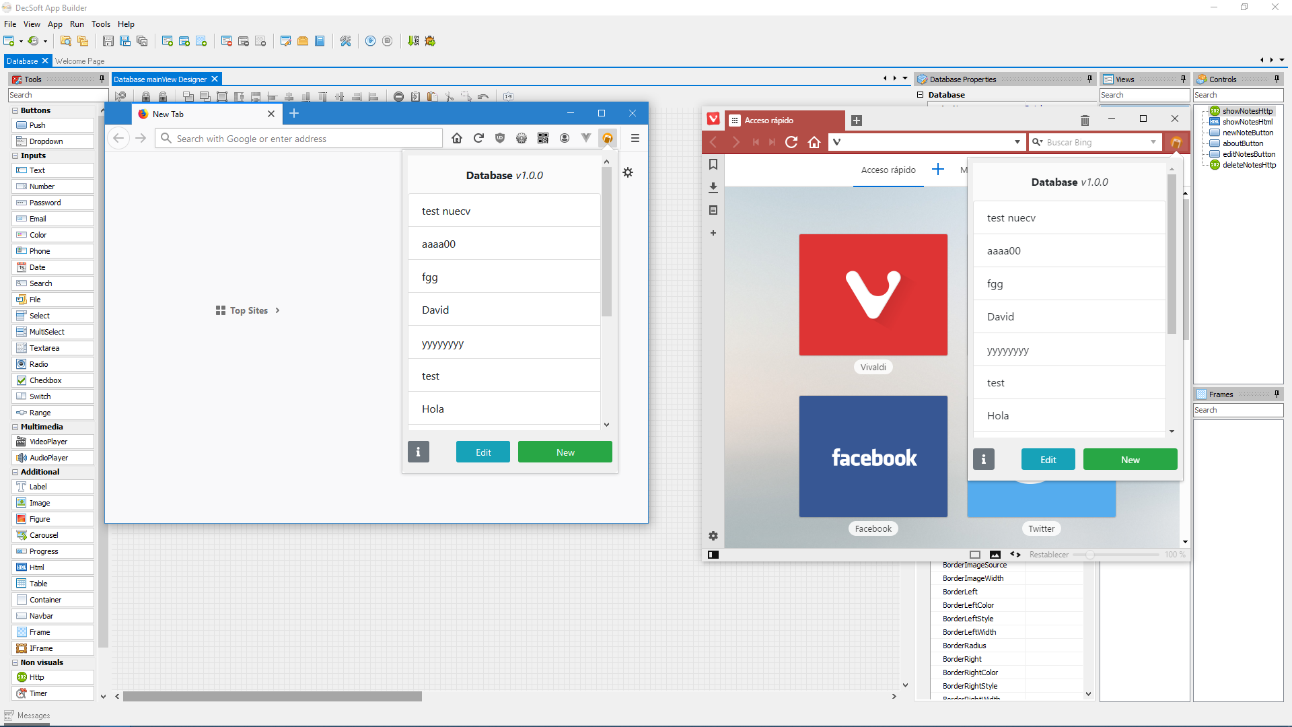Open Vivaldi's Notes panel
This screenshot has width=1292, height=727.
pyautogui.click(x=713, y=210)
